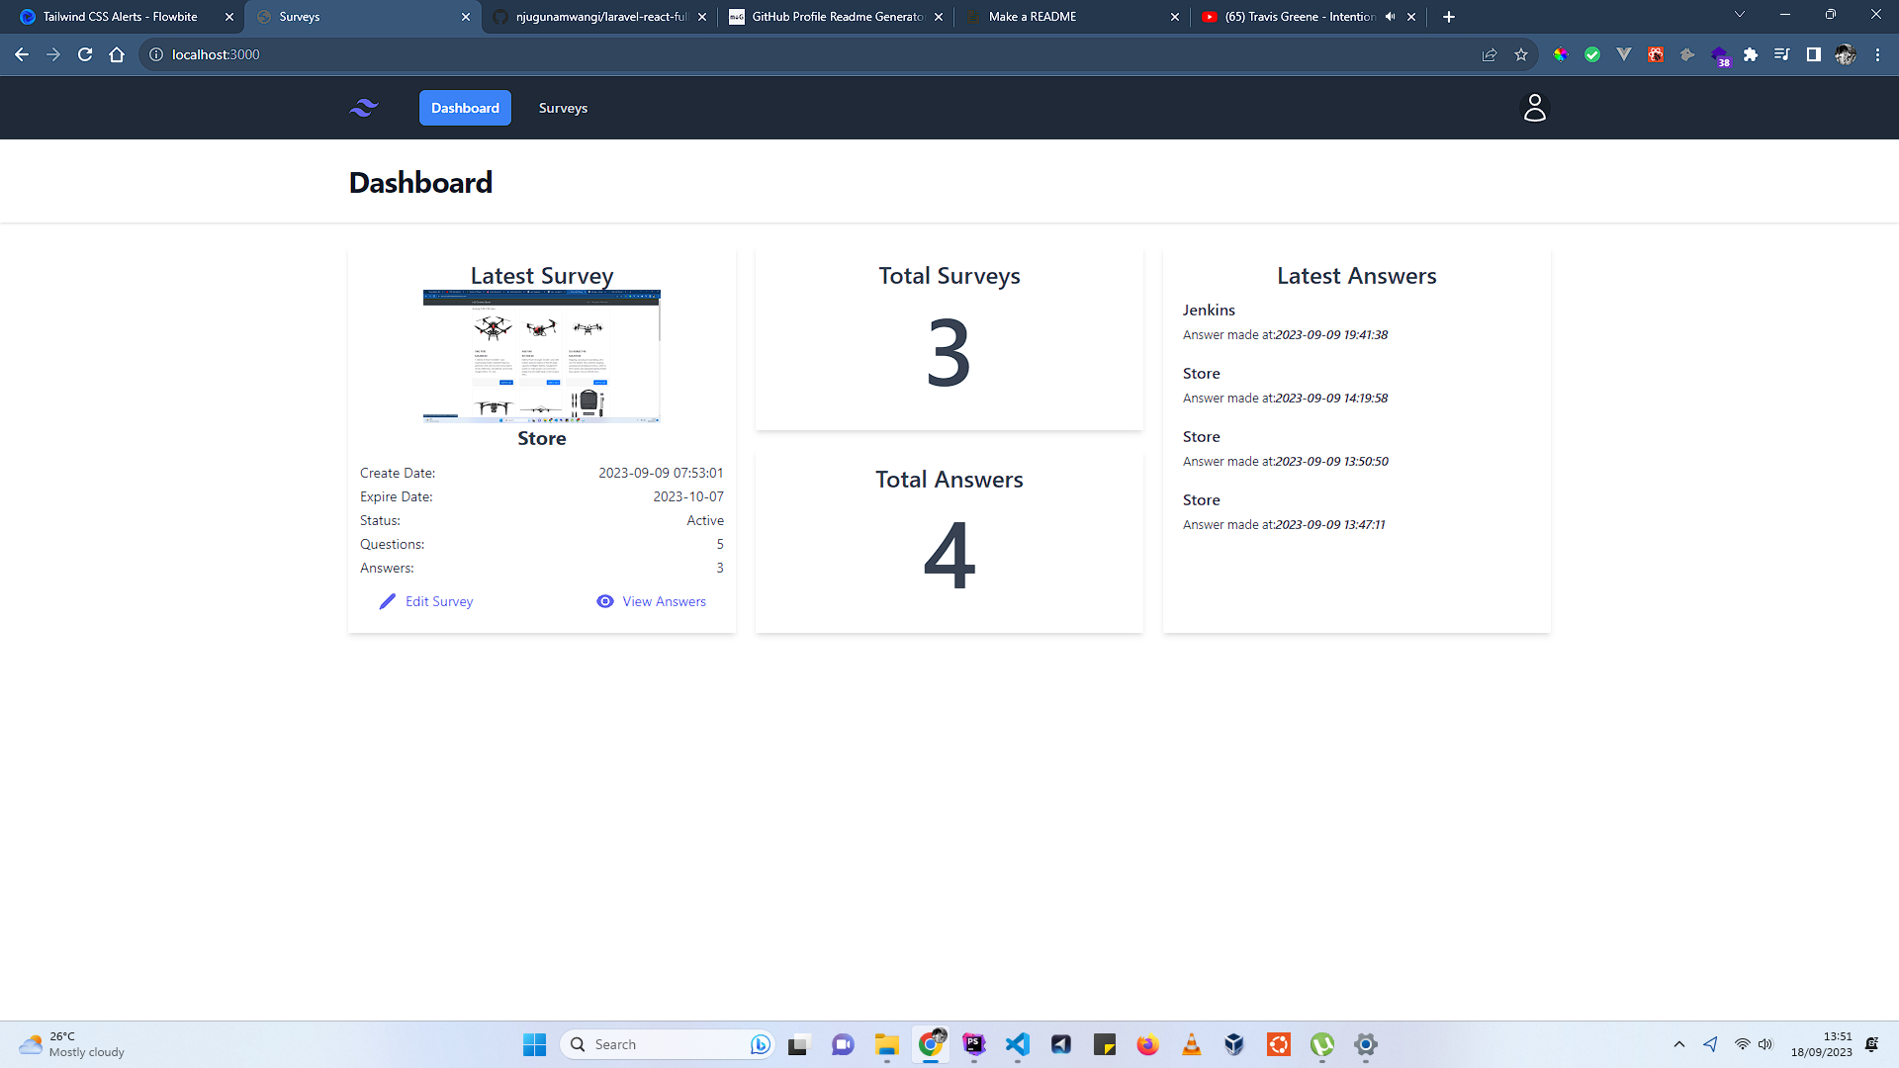The image size is (1899, 1068).
Task: Click the user profile avatar icon
Action: click(x=1534, y=108)
